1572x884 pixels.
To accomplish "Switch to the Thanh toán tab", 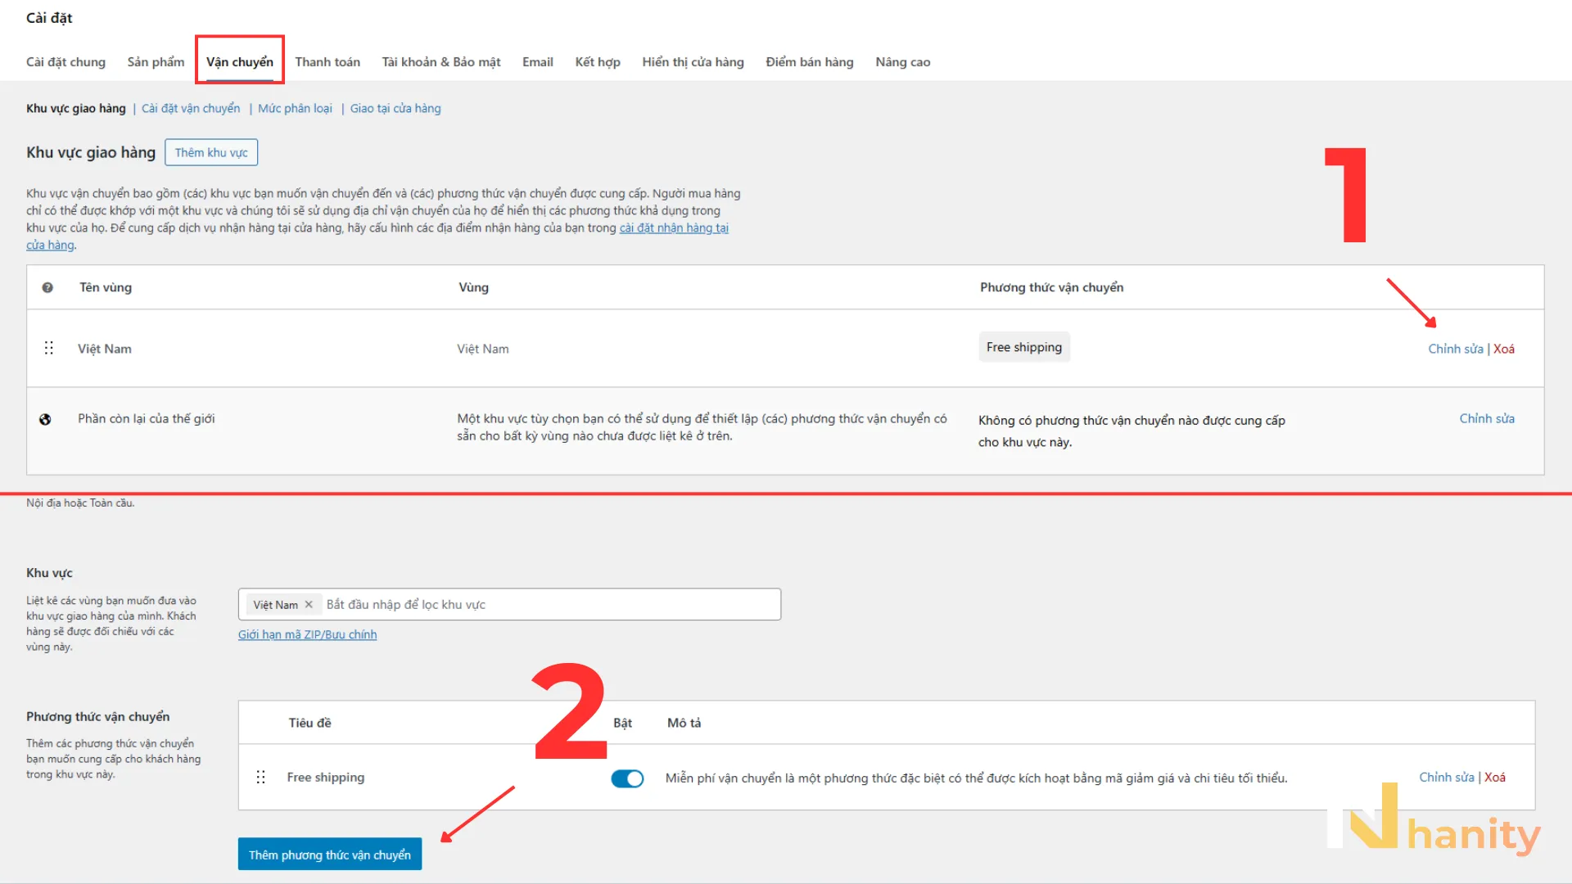I will [327, 61].
